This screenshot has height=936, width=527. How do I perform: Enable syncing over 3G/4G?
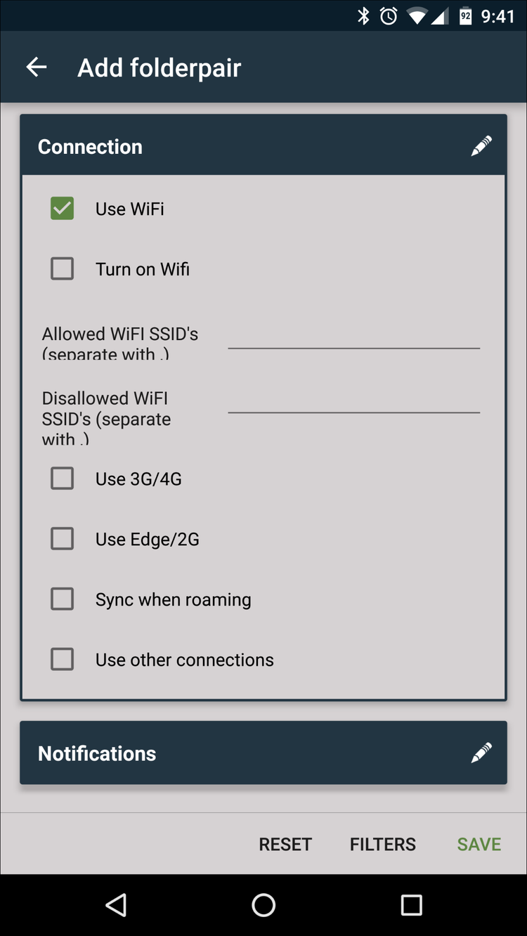click(62, 478)
